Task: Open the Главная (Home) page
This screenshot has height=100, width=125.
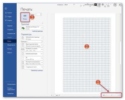Action: tap(8, 13)
